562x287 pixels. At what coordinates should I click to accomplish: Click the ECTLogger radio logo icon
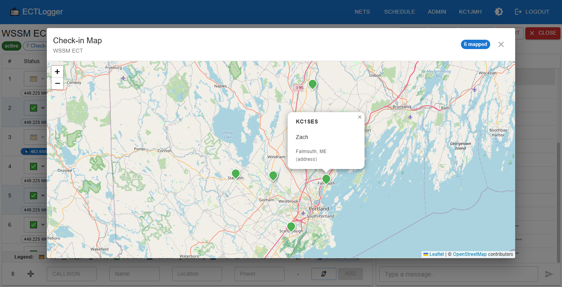tap(14, 12)
